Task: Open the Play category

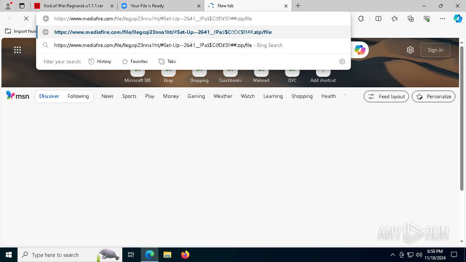Action: pos(150,96)
